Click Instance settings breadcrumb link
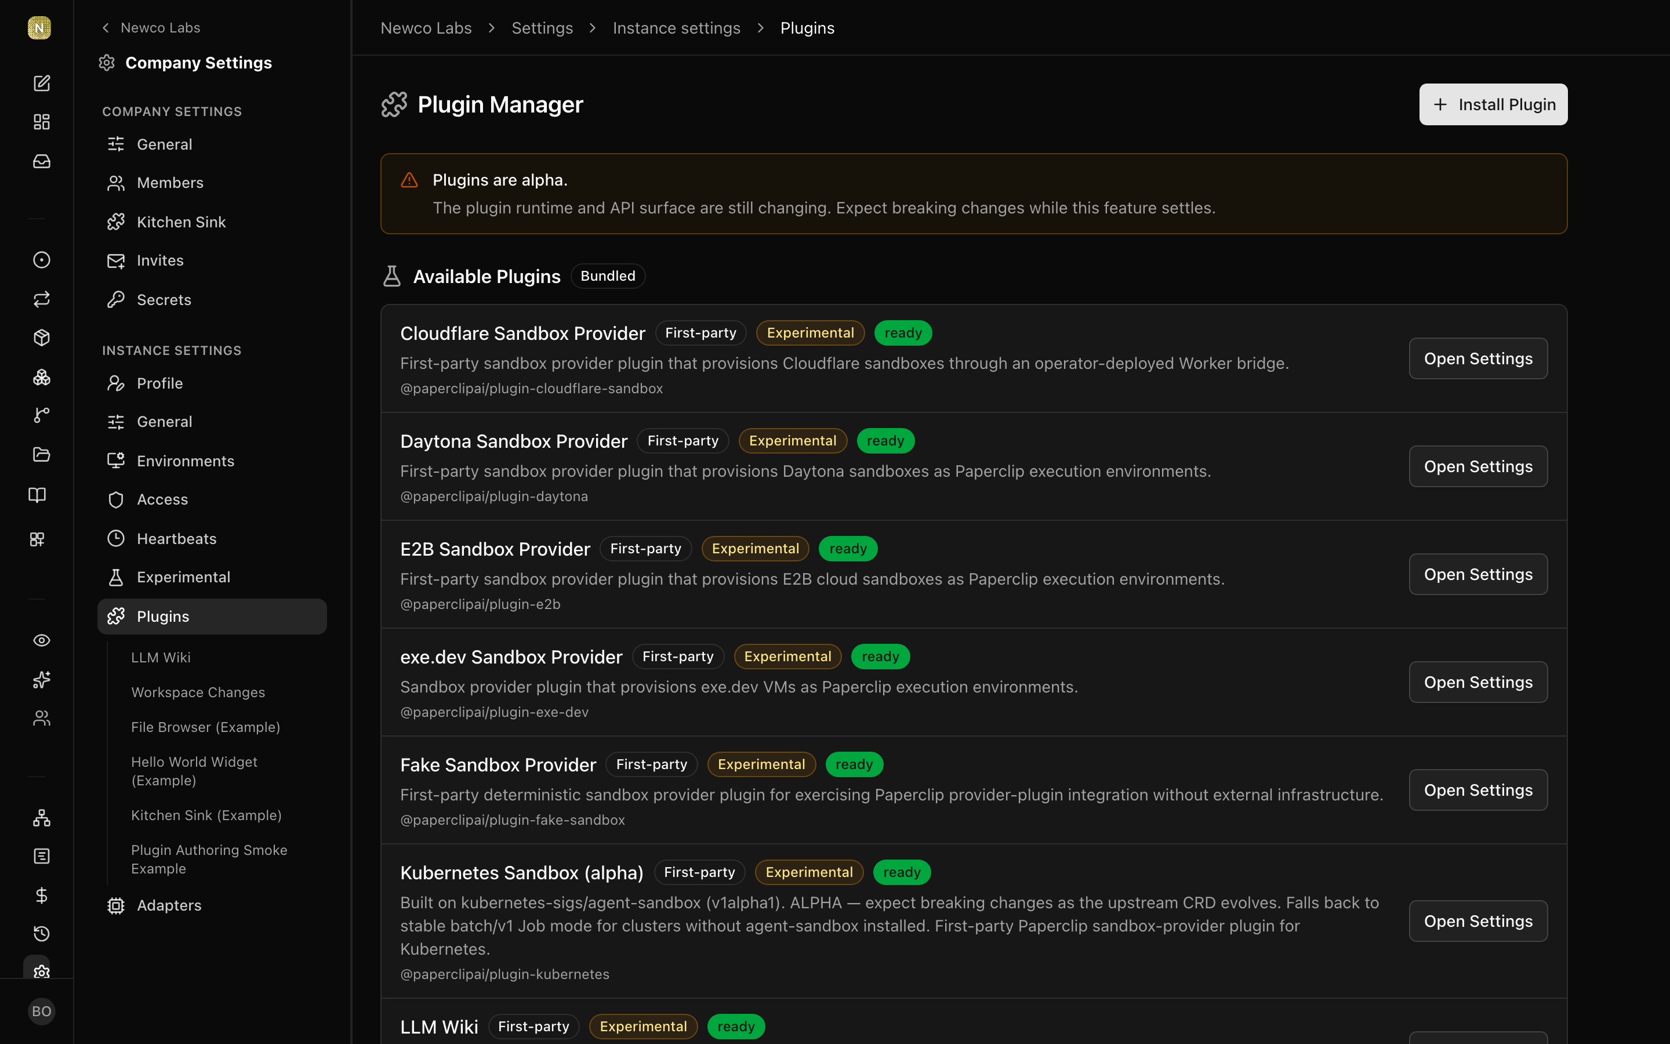The image size is (1670, 1044). tap(676, 28)
